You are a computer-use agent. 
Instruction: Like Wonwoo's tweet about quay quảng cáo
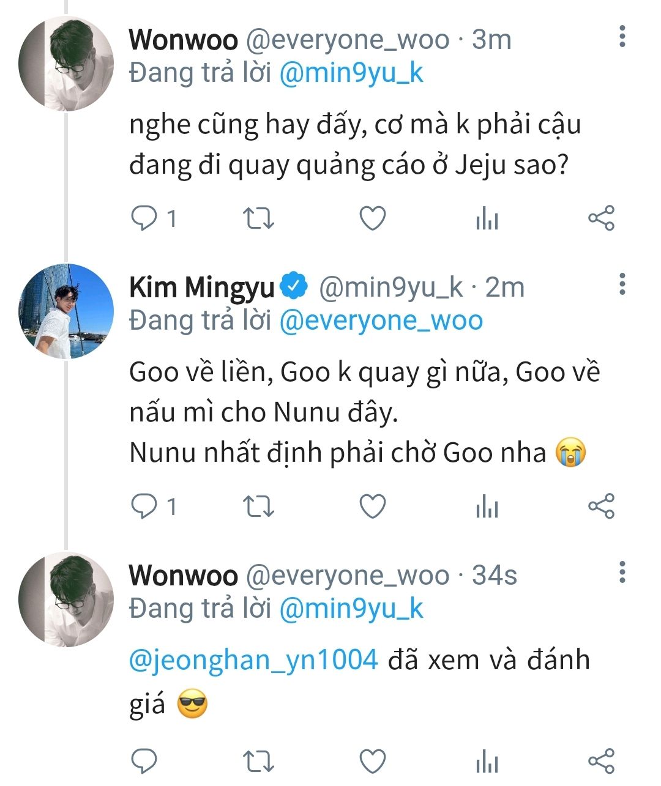coord(372,218)
